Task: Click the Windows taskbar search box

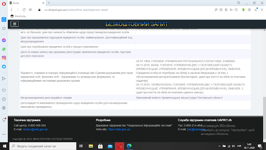Action: [x=43, y=146]
